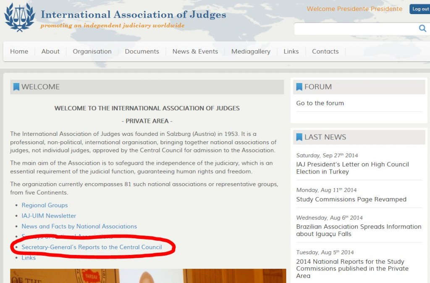The height and width of the screenshot is (283, 430).
Task: Click into the site search field
Action: click(356, 29)
